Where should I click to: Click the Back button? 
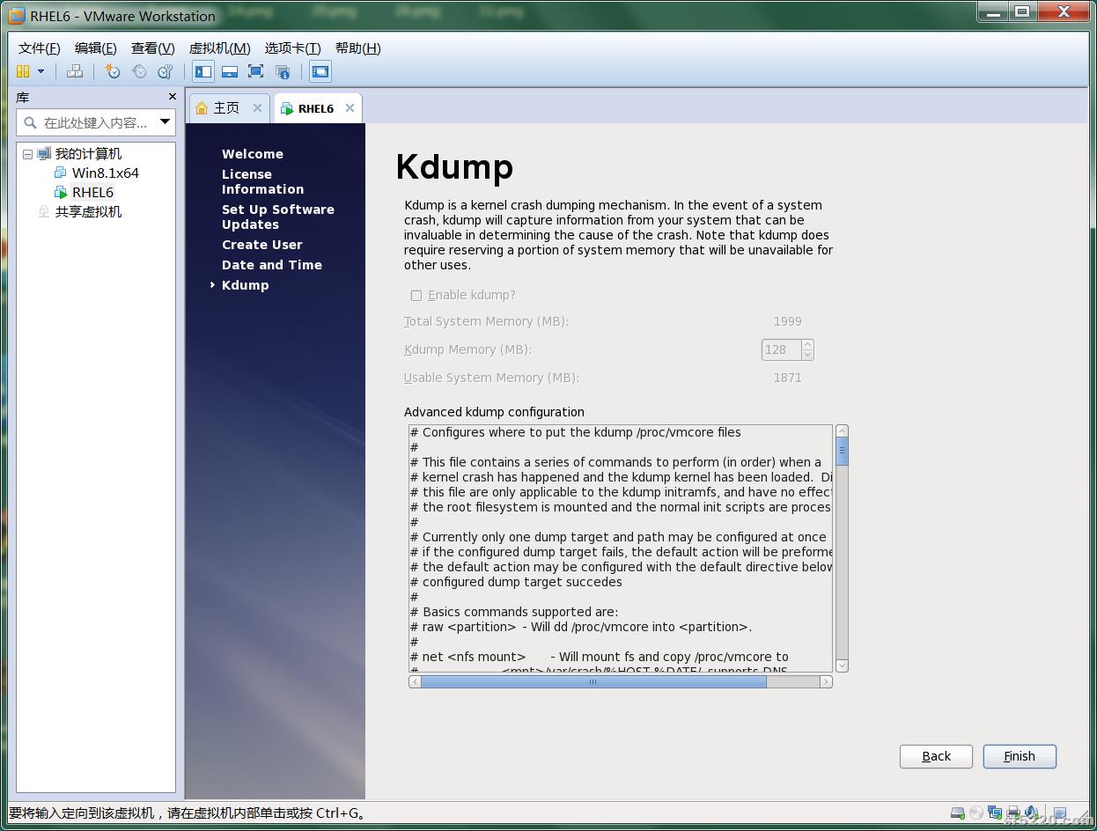click(936, 756)
